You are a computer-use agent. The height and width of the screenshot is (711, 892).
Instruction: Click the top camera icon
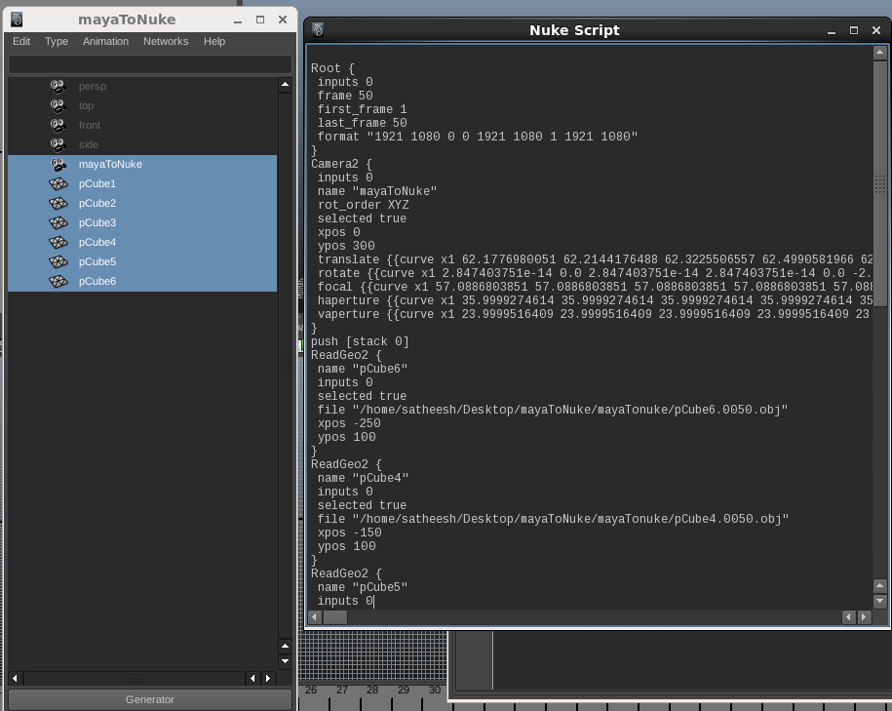pyautogui.click(x=58, y=106)
